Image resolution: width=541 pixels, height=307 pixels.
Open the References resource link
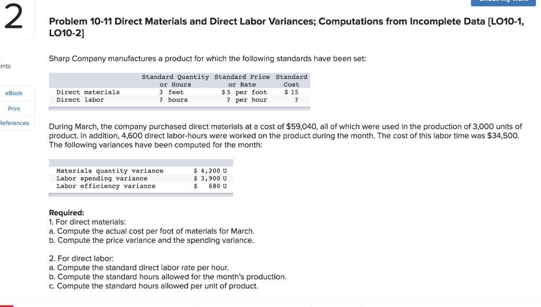click(x=14, y=123)
